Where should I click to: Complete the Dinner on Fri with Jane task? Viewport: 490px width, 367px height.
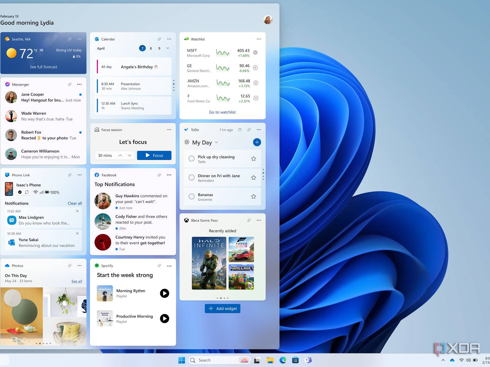click(192, 178)
